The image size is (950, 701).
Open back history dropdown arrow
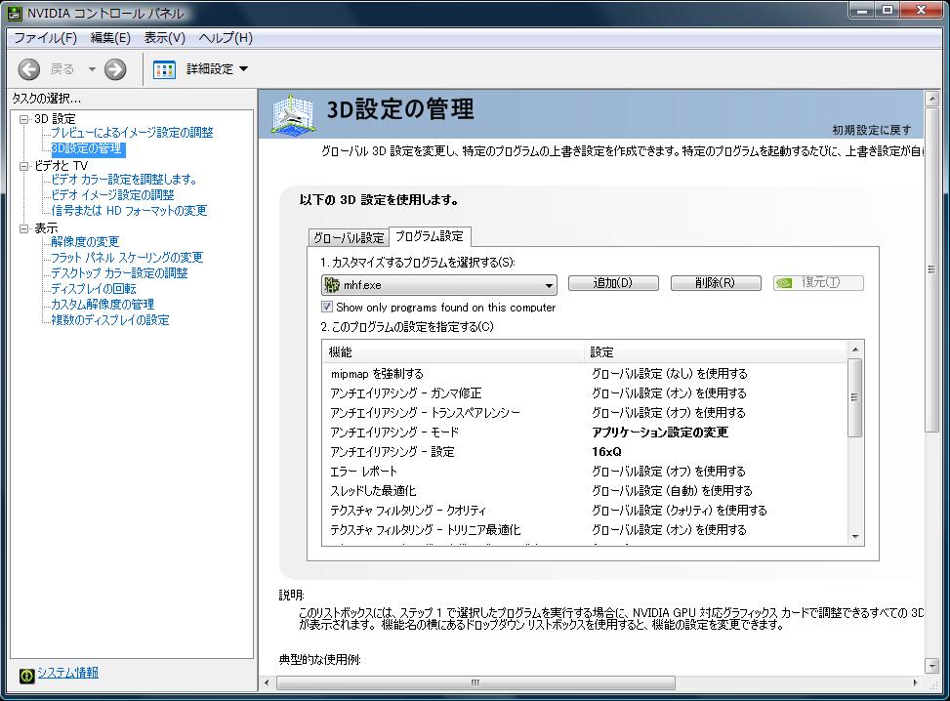92,69
